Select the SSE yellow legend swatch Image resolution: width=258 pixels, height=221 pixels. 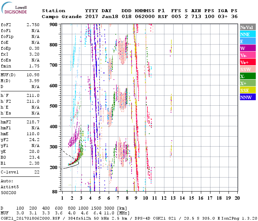248,90
